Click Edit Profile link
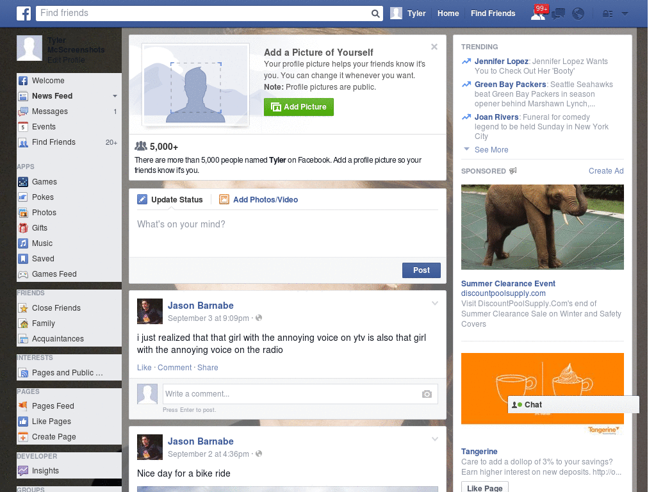Image resolution: width=656 pixels, height=492 pixels. pyautogui.click(x=66, y=60)
